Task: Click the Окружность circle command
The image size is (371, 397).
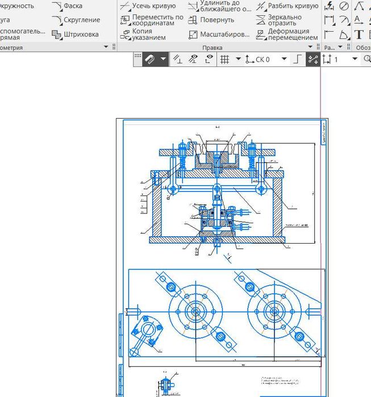Action: point(16,6)
